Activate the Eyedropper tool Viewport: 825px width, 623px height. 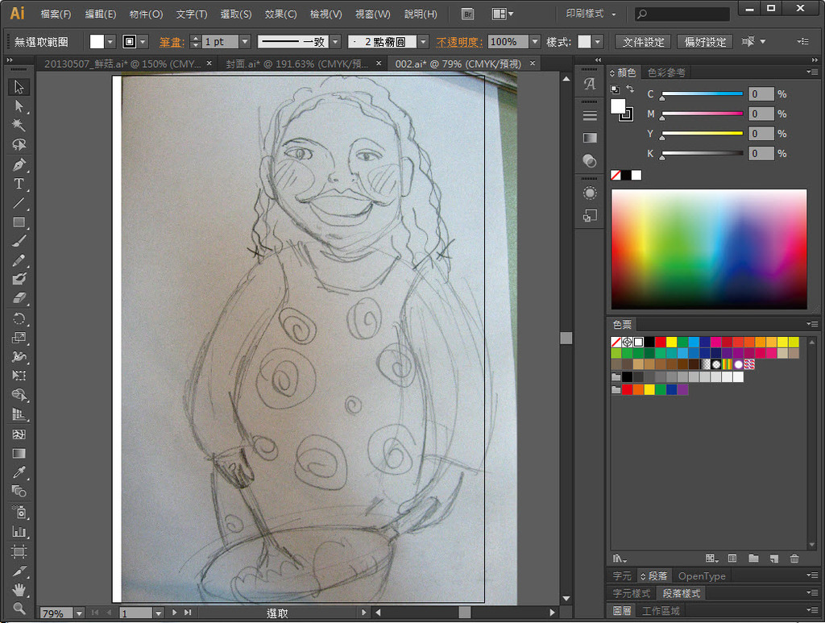19,472
